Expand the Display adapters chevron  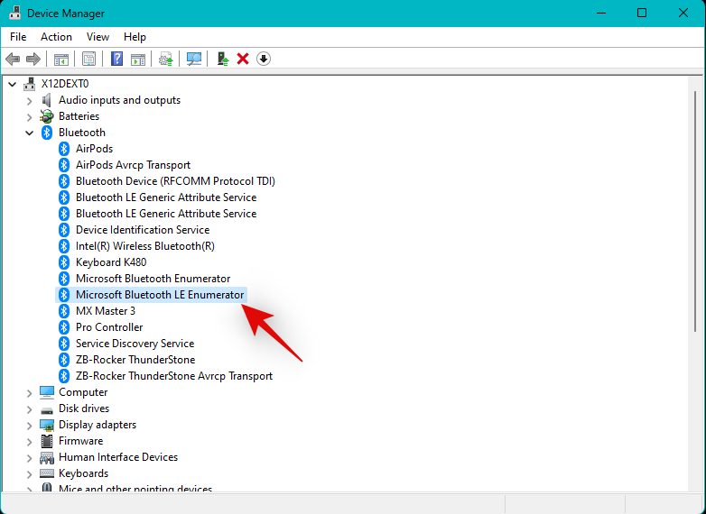29,426
